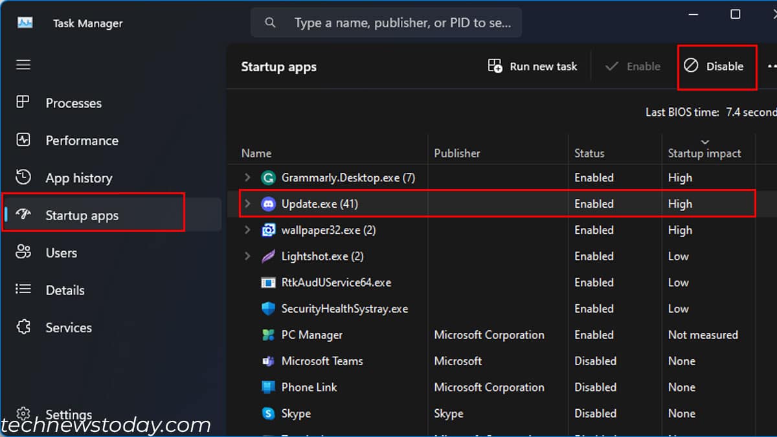Open the Processes page icon
Viewport: 777px width, 437px height.
point(24,102)
